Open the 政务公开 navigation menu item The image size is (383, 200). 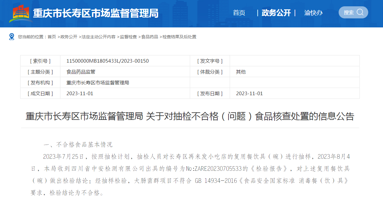[276, 13]
